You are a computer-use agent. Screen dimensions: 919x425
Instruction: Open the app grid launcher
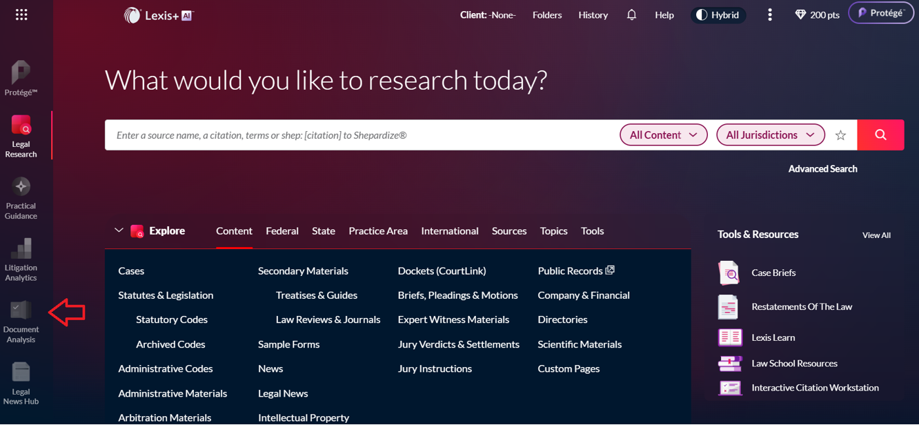coord(21,14)
